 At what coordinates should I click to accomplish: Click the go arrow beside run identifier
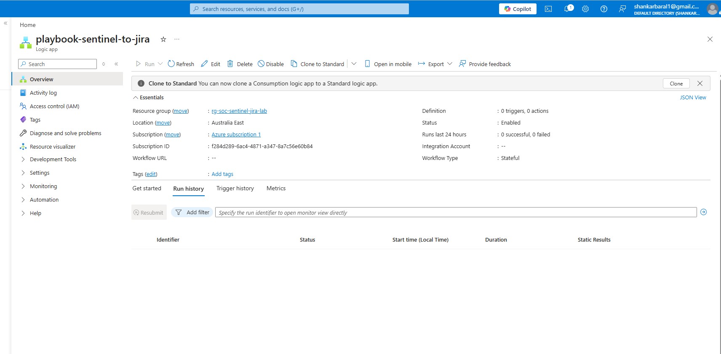[x=703, y=212]
